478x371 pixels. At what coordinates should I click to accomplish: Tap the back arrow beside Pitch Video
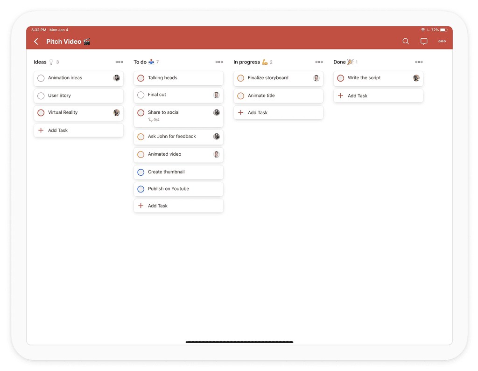click(x=36, y=41)
